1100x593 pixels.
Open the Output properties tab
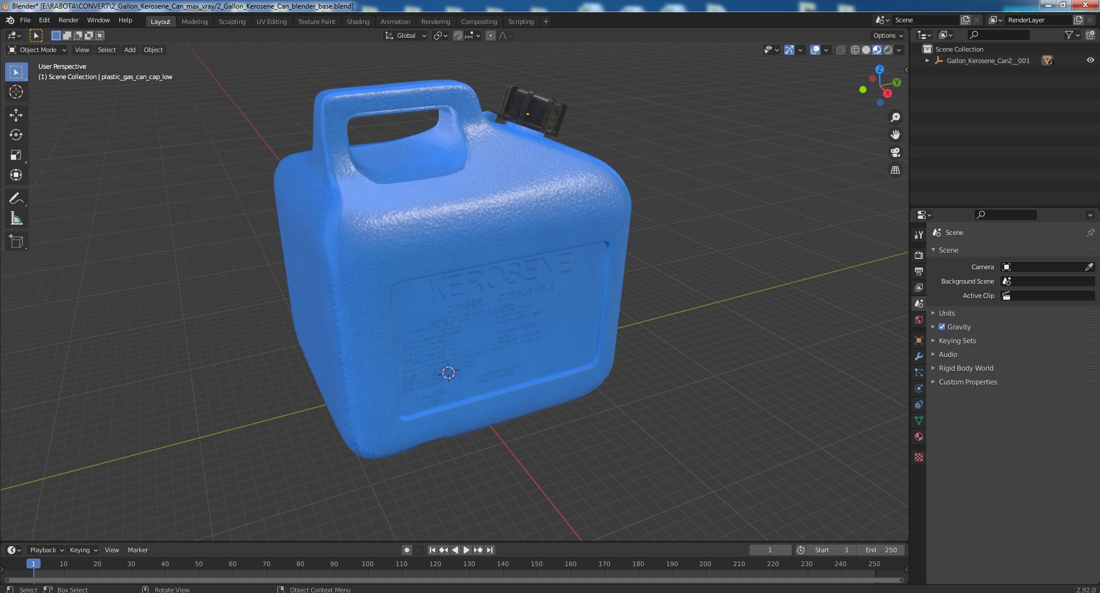pyautogui.click(x=919, y=271)
